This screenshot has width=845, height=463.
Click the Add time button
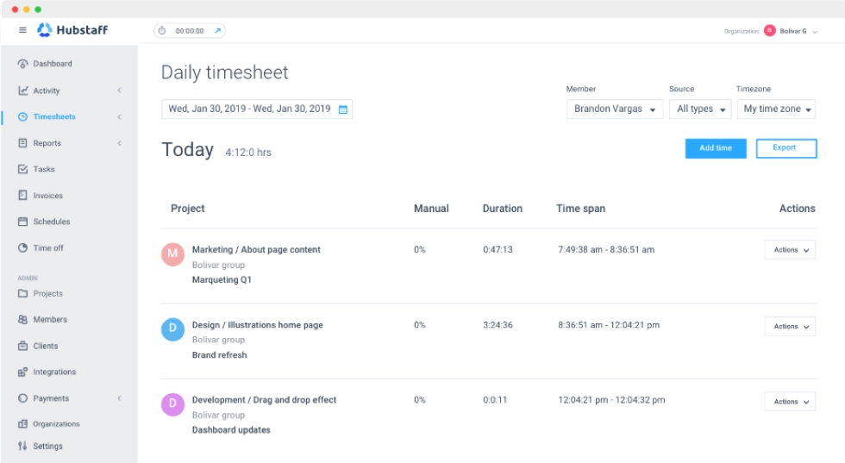(716, 148)
